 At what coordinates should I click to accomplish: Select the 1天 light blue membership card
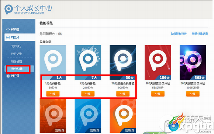pyautogui.click(x=53, y=62)
